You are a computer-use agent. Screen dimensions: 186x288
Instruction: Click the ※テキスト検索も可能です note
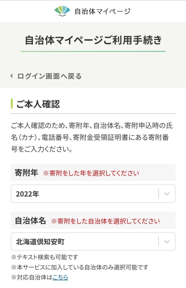point(44,257)
